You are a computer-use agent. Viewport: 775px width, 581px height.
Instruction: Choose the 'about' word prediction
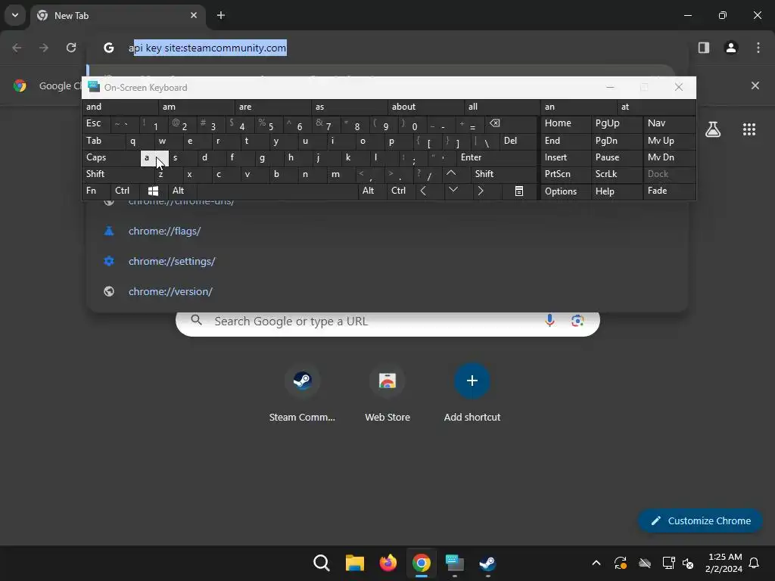[x=426, y=107]
